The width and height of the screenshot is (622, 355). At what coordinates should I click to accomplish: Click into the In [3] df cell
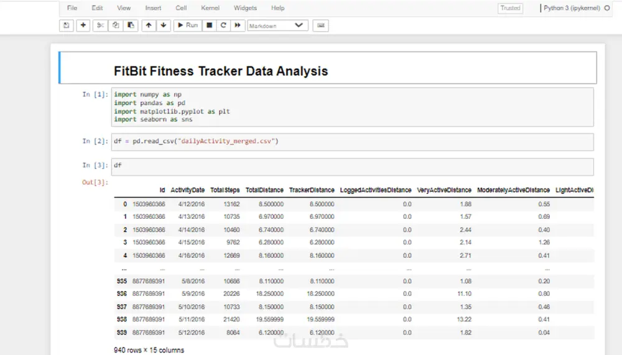(x=352, y=167)
